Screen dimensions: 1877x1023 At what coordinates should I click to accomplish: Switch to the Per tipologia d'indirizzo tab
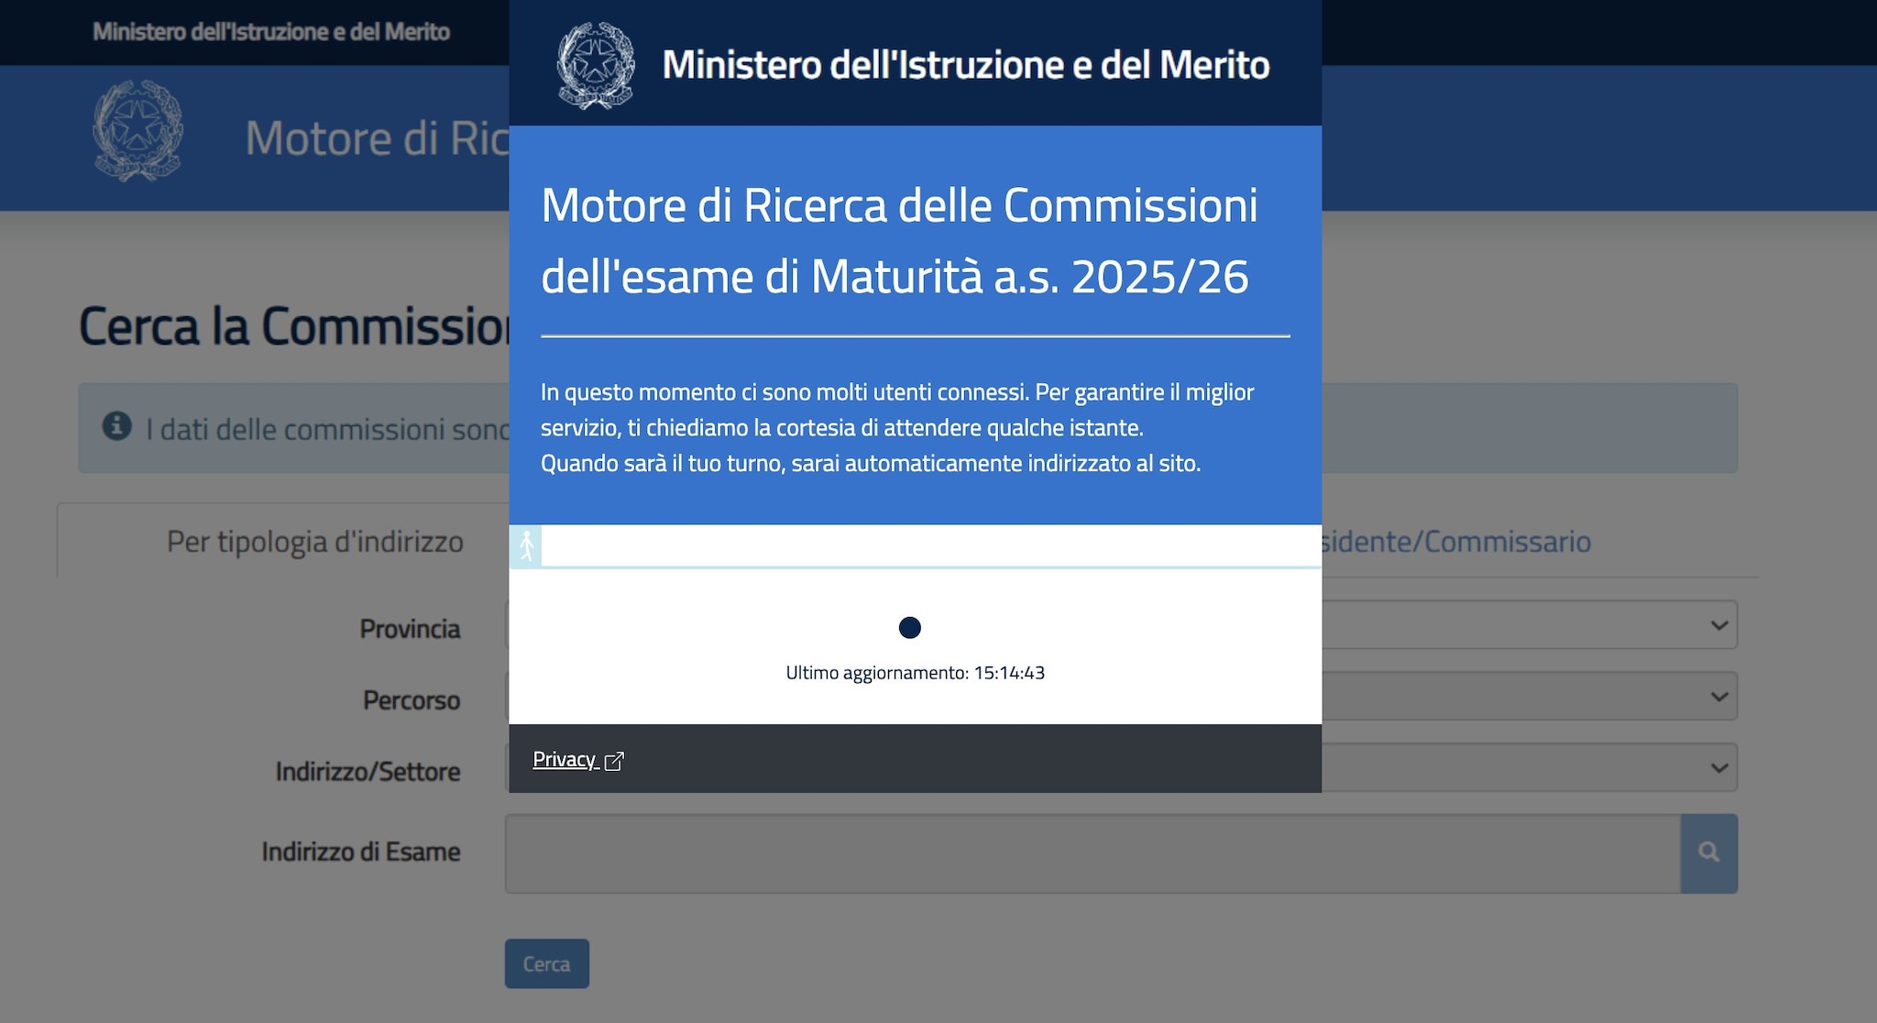(314, 542)
